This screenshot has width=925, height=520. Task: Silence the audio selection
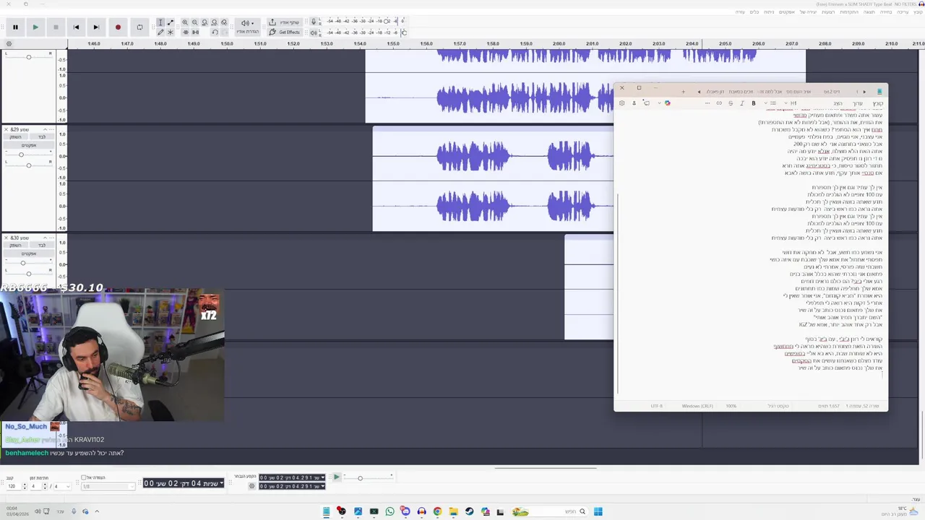pos(195,32)
